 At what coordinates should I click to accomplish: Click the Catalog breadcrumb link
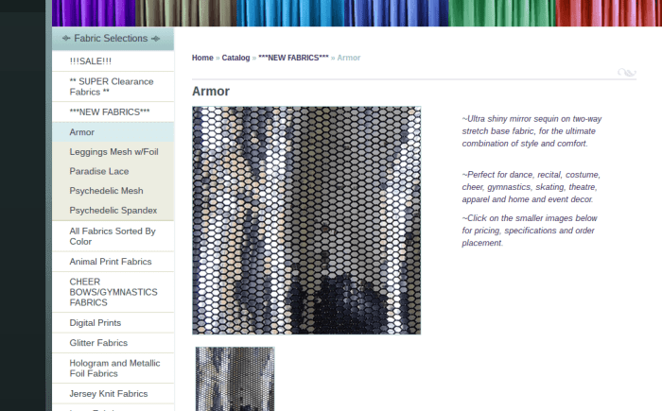tap(235, 58)
